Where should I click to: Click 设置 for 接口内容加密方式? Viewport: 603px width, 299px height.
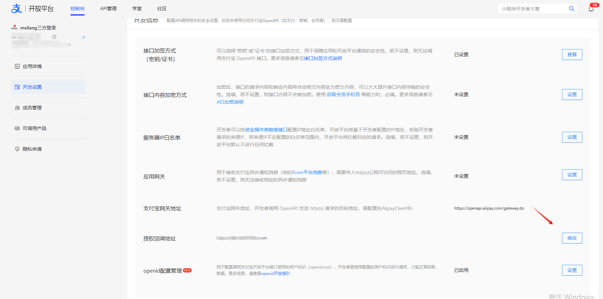point(572,94)
